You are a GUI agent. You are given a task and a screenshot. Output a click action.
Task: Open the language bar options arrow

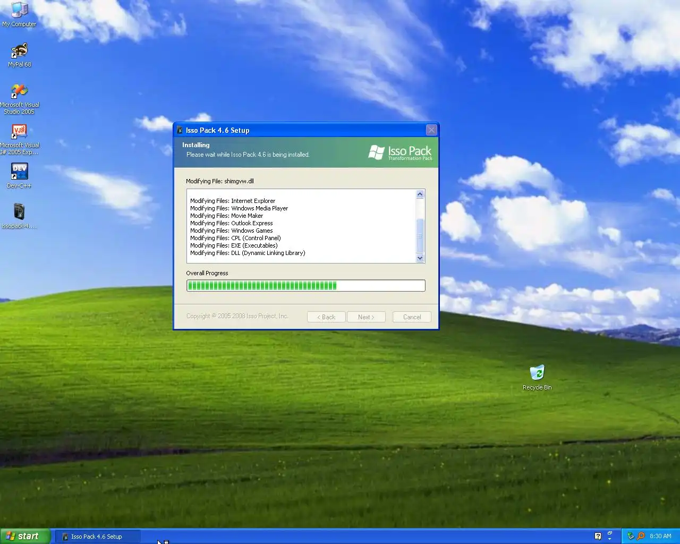610,539
